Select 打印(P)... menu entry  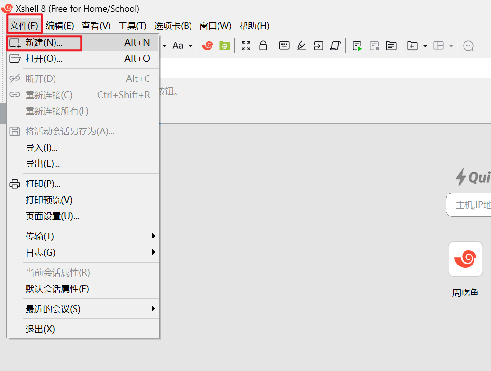point(82,184)
